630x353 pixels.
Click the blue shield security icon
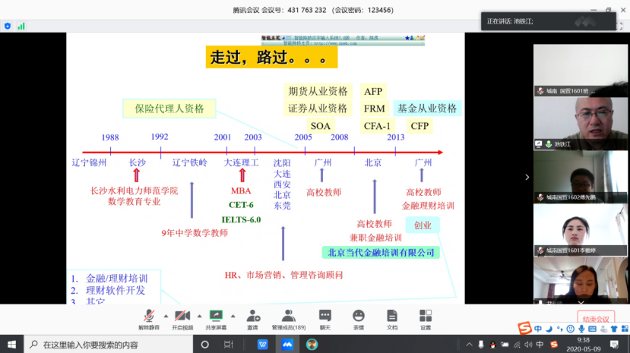click(8, 26)
